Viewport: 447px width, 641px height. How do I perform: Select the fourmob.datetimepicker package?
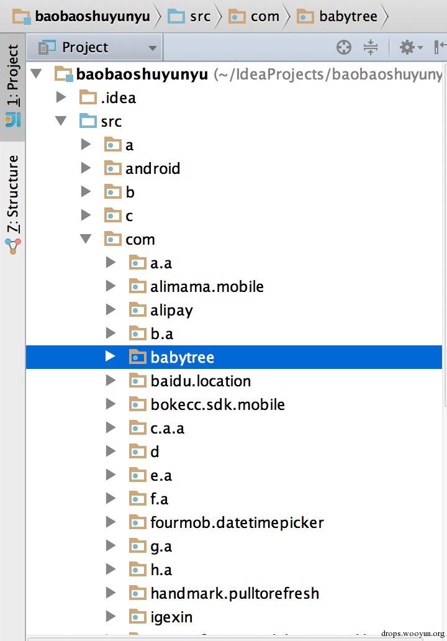tap(237, 522)
